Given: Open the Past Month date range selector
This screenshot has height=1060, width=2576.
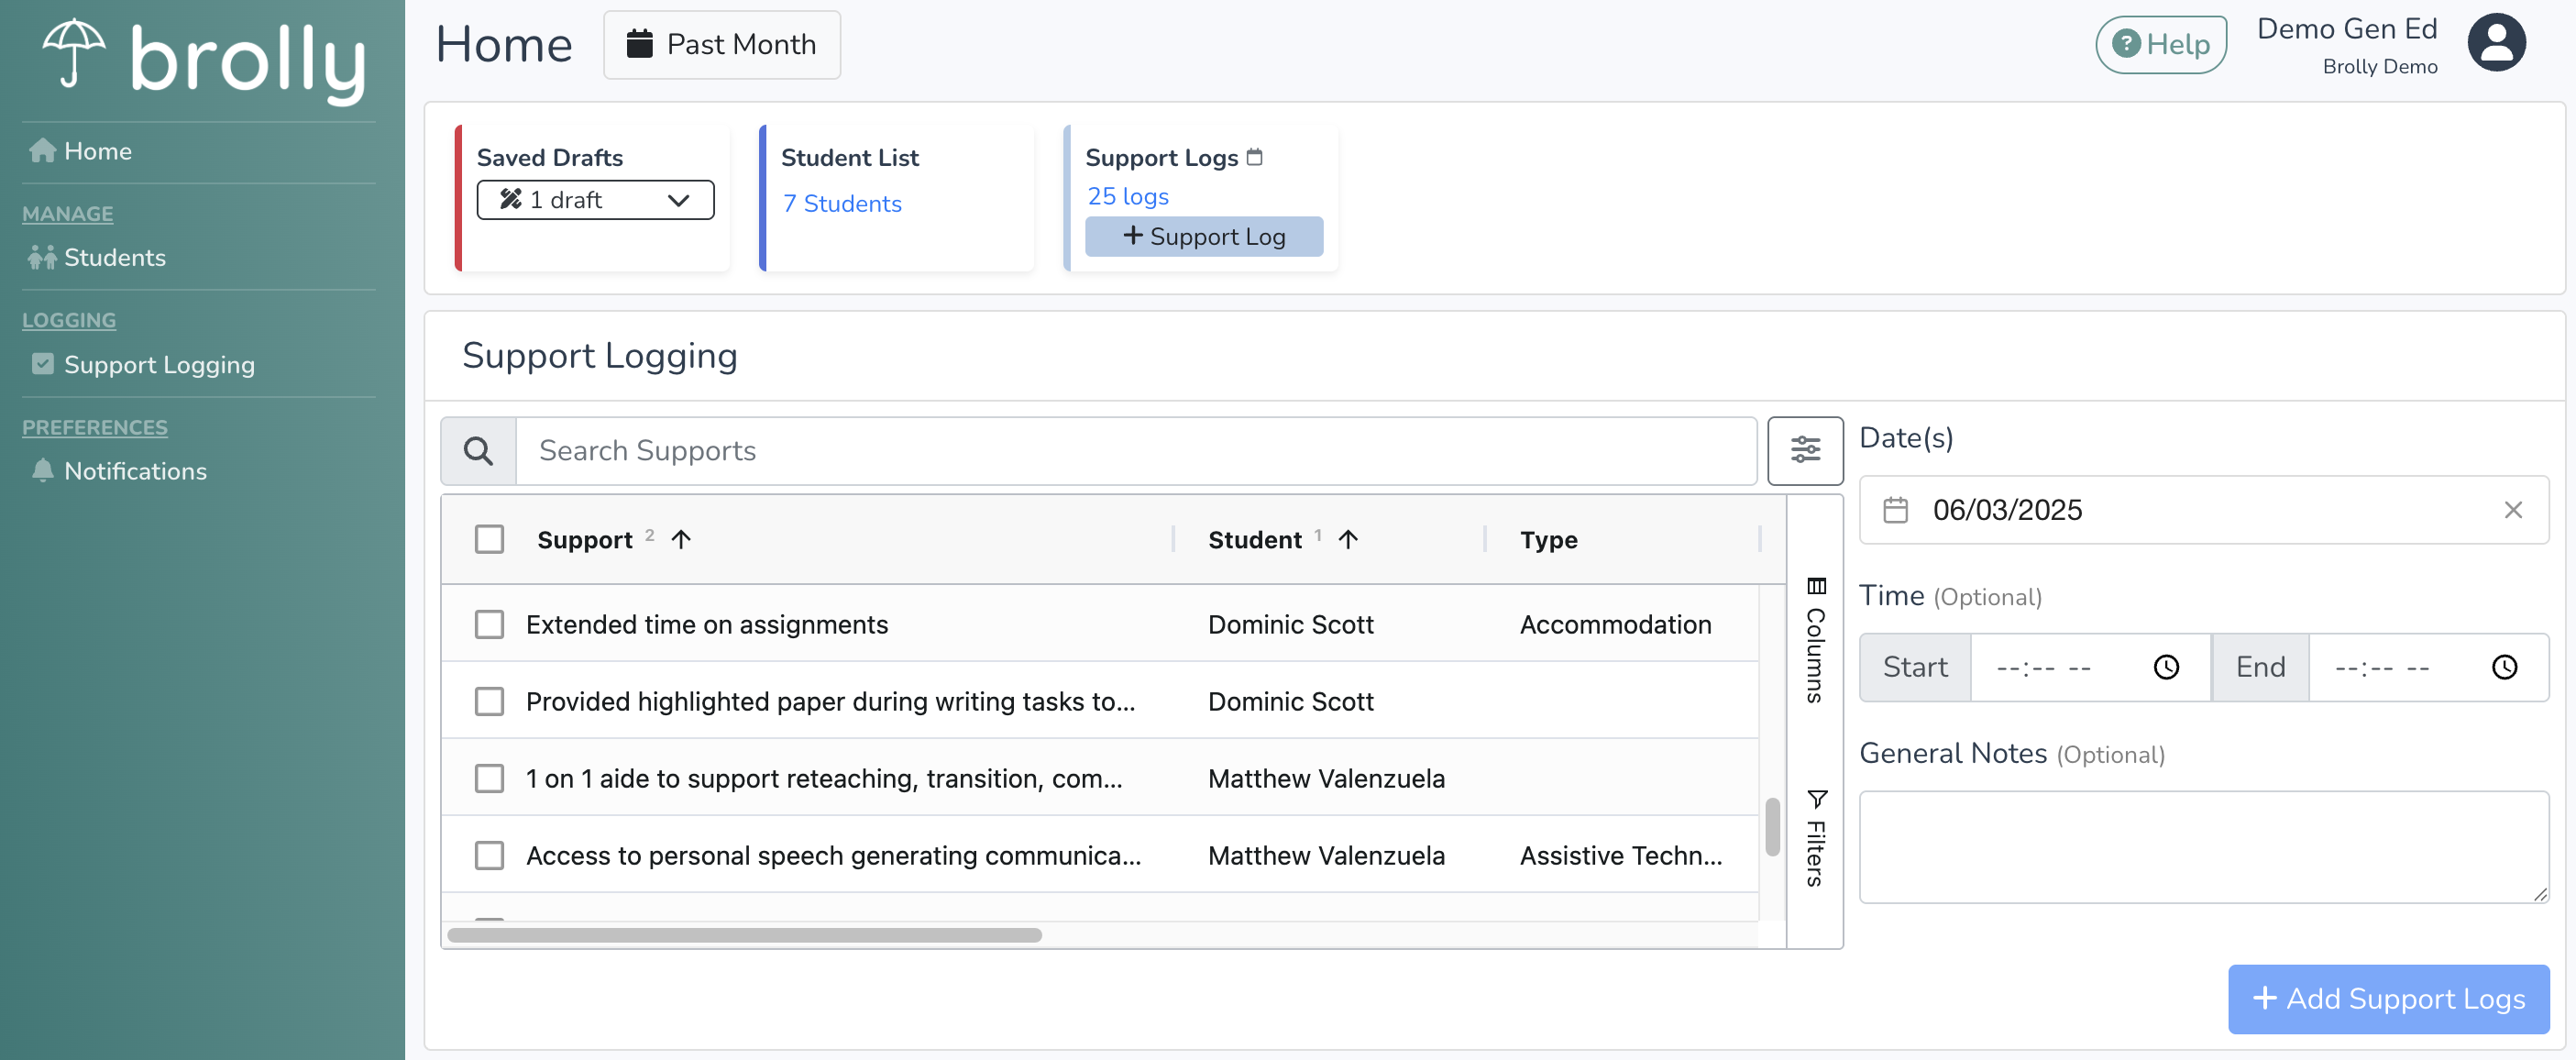Looking at the screenshot, I should (x=721, y=44).
